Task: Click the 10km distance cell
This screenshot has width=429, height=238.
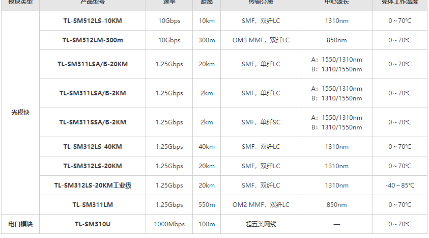Action: click(207, 21)
